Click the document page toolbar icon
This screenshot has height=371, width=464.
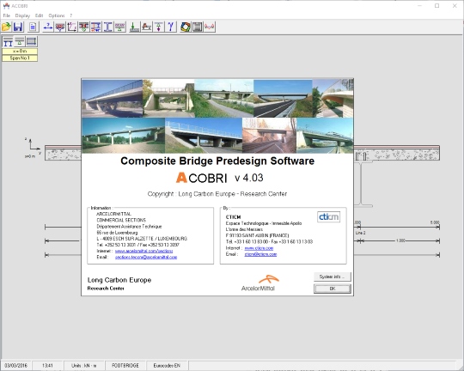coord(34,27)
